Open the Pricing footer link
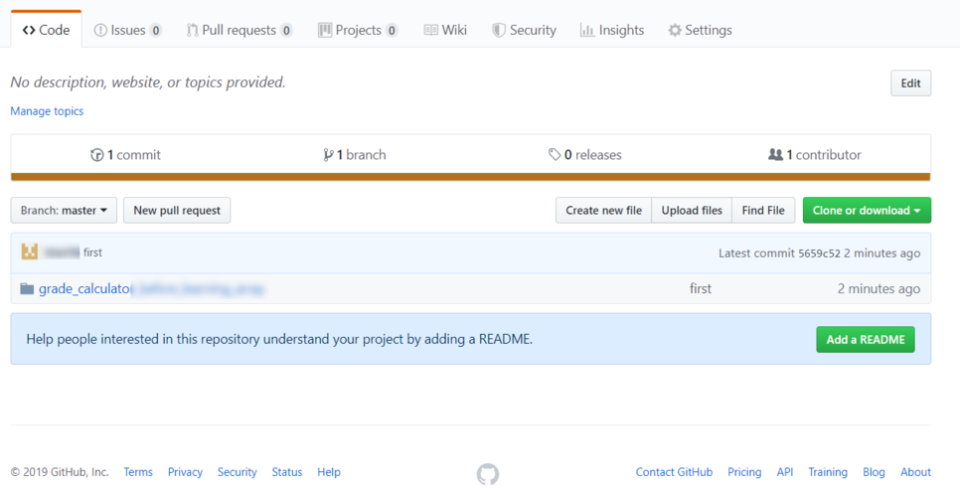Viewport: 960px width, 491px height. coord(744,472)
